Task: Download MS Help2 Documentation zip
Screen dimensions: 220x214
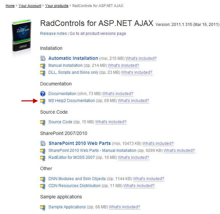Action: [x=72, y=101]
